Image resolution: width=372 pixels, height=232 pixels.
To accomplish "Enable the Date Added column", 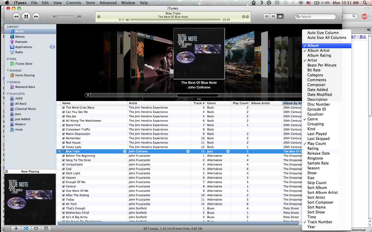I will click(x=327, y=90).
